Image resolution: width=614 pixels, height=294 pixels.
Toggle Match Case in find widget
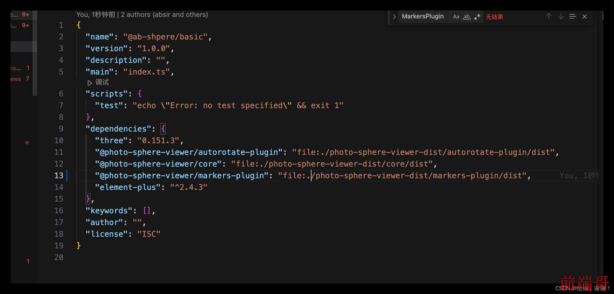point(456,17)
